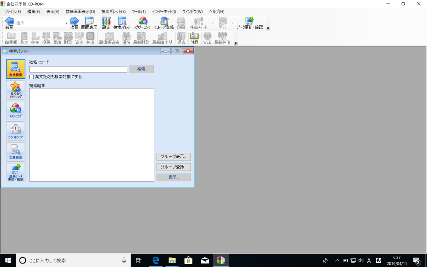
Task: Go to previous page (前頁) arrow
Action: (x=9, y=23)
